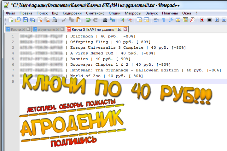227x151 pixels.
Task: Click the [-90%] discount on Bastion line
Action: coord(123,59)
